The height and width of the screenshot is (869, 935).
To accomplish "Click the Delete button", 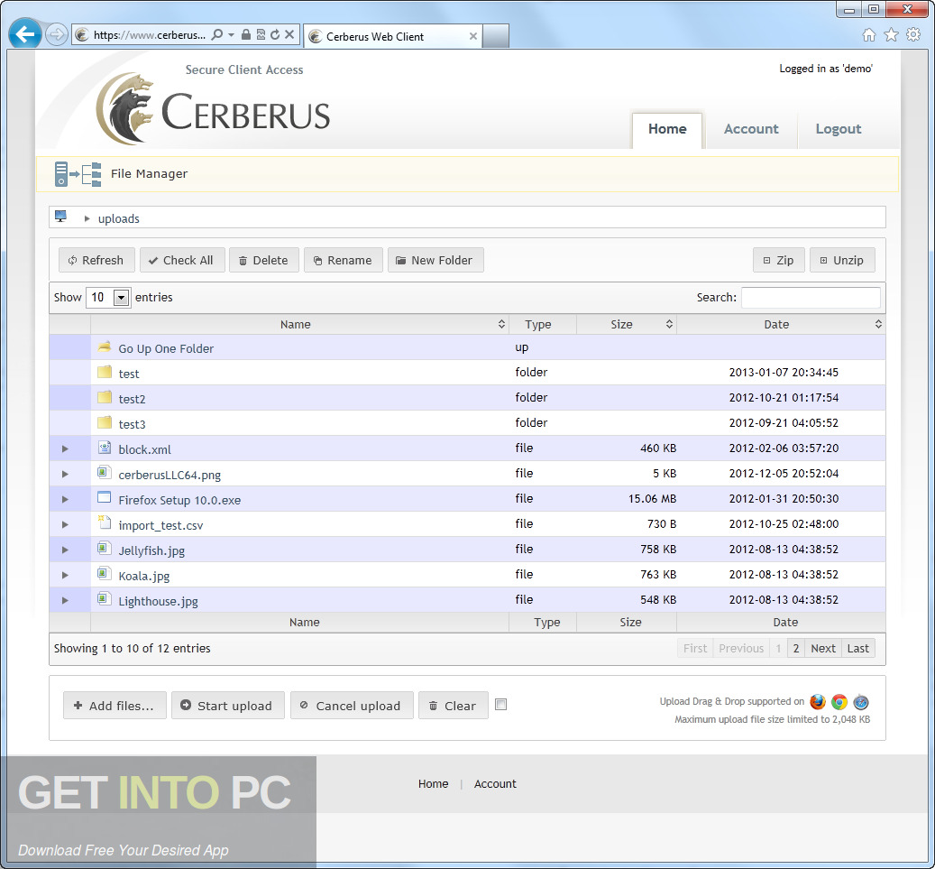I will 263,260.
